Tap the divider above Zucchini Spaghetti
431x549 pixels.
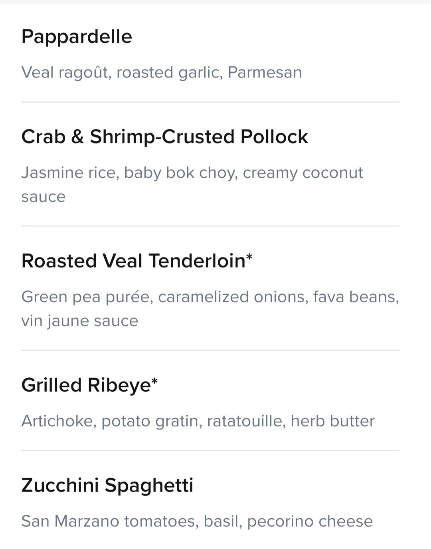(x=210, y=451)
